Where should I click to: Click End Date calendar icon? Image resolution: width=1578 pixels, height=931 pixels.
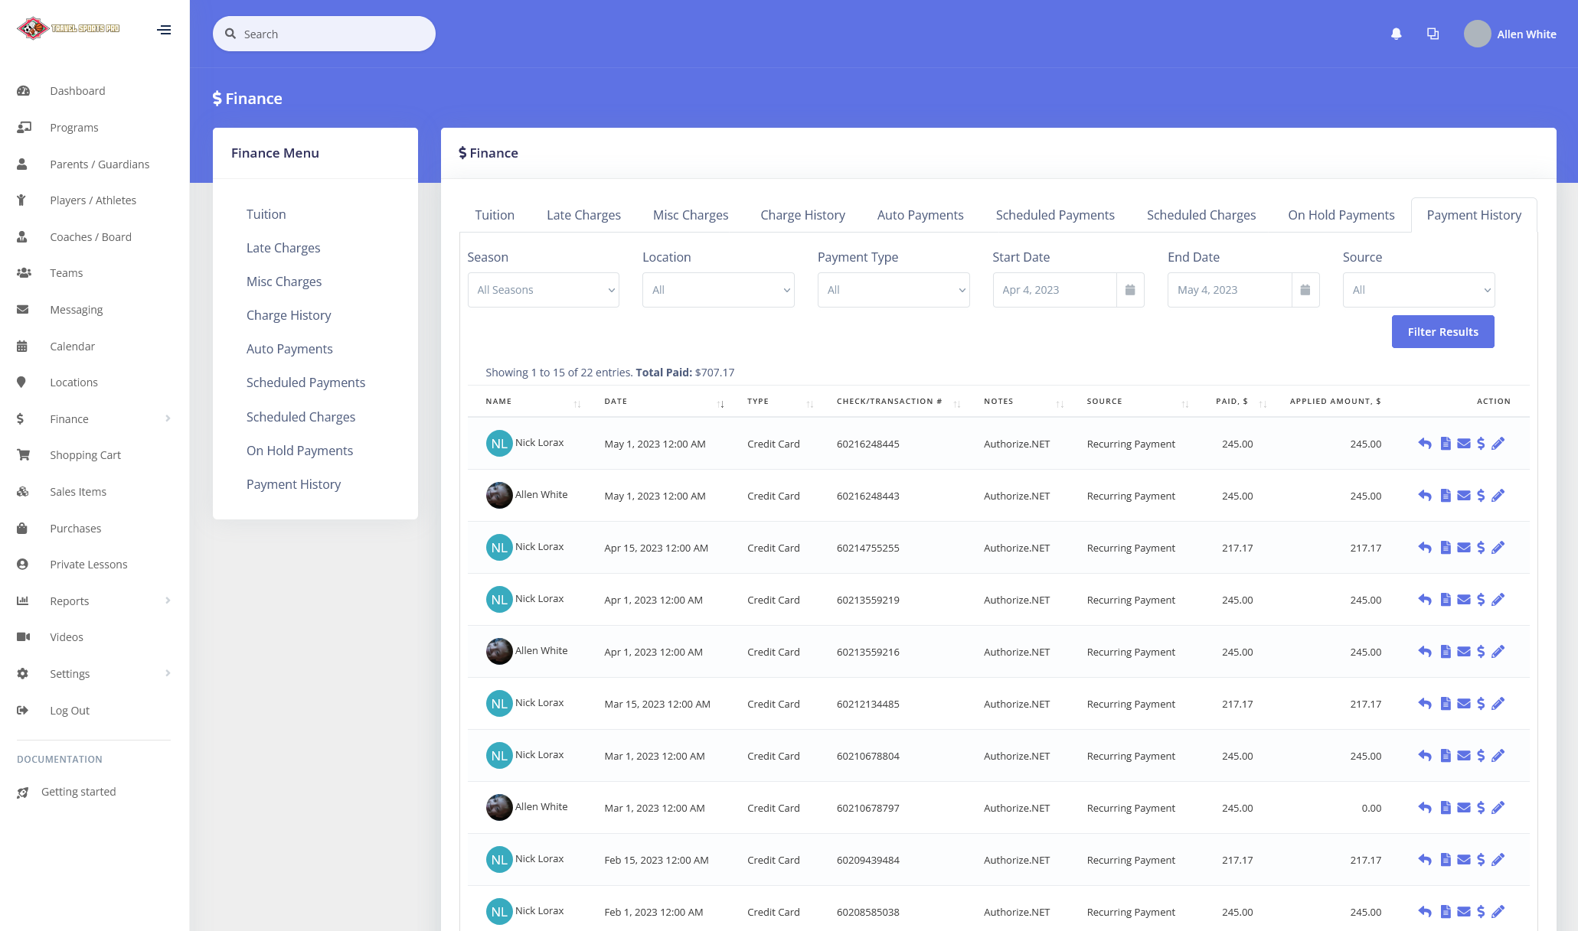[x=1305, y=290]
